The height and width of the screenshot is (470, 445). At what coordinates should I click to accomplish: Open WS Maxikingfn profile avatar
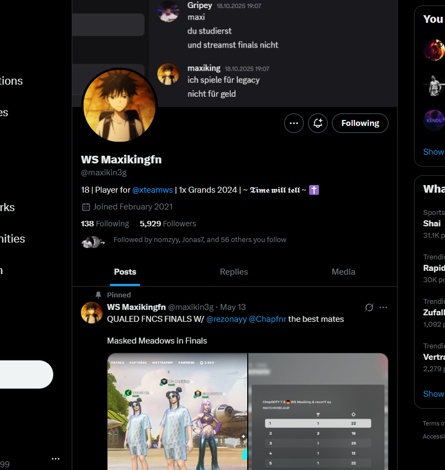[x=120, y=105]
